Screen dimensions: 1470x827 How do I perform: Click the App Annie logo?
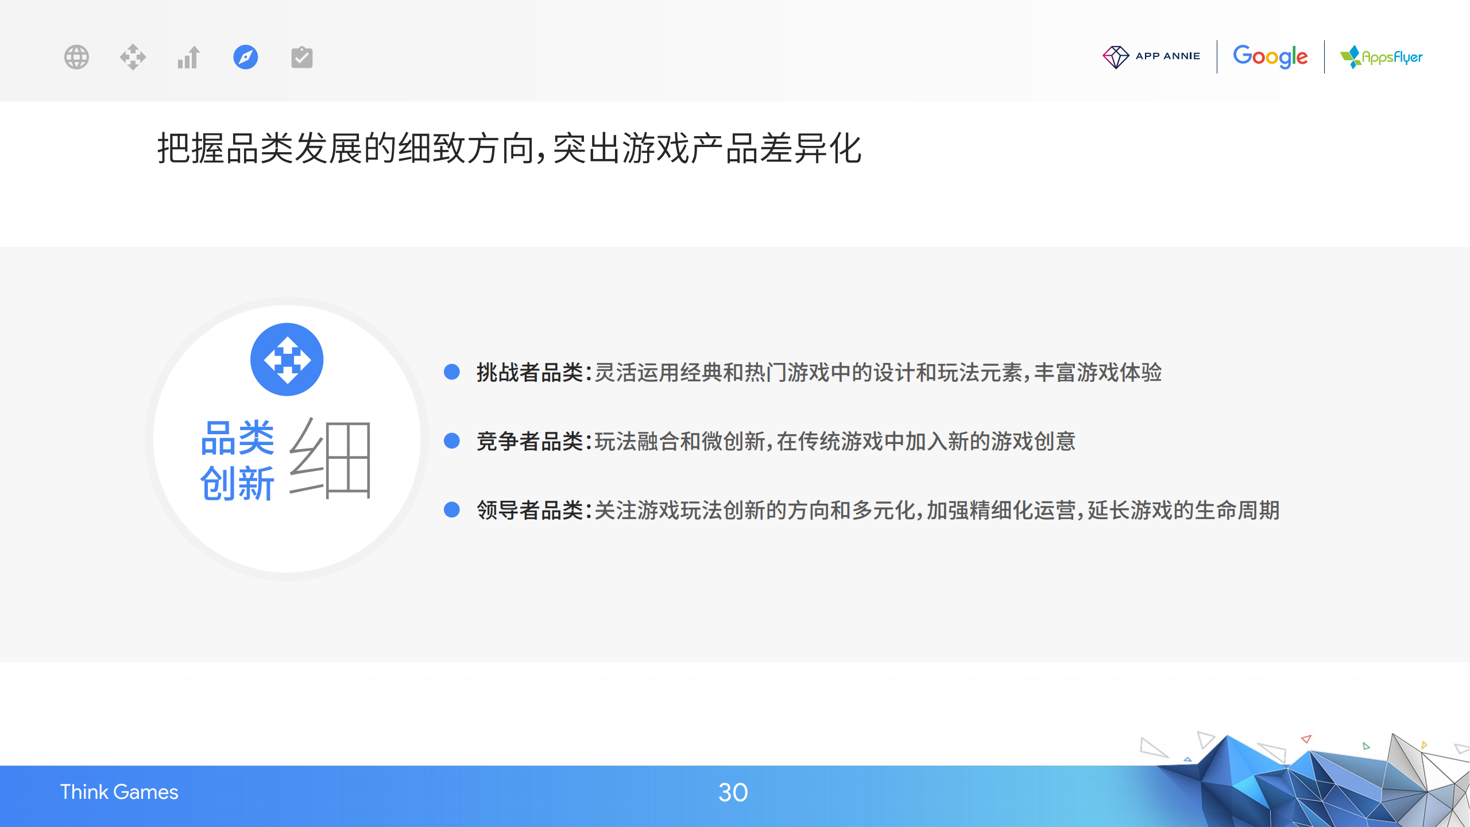(x=1151, y=56)
